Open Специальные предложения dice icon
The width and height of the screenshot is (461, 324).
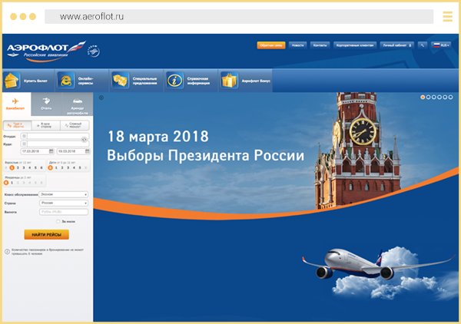(x=121, y=80)
